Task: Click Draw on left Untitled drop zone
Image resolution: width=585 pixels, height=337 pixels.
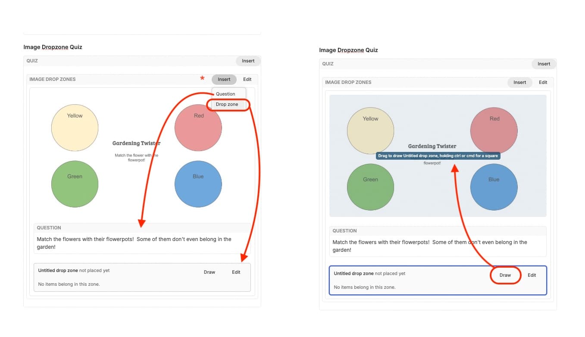Action: (x=210, y=272)
